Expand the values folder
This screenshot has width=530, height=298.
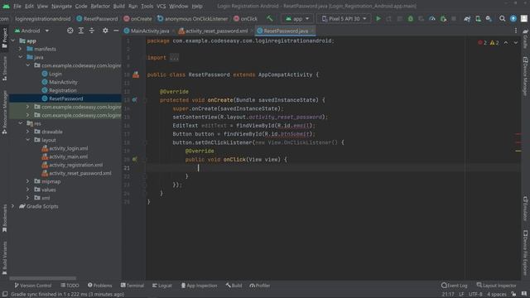pyautogui.click(x=27, y=190)
